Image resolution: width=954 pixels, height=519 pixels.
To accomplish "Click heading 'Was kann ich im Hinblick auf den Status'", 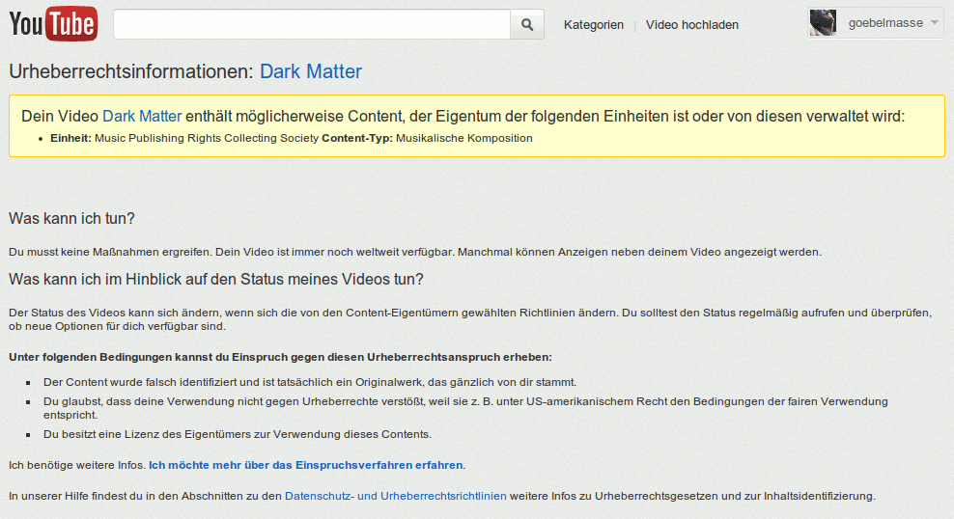I will (x=216, y=279).
